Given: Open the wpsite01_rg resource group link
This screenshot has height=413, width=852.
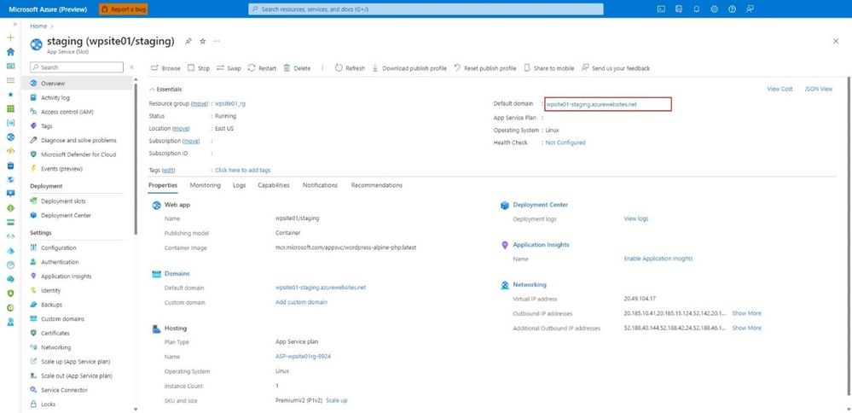Looking at the screenshot, I should coord(230,103).
